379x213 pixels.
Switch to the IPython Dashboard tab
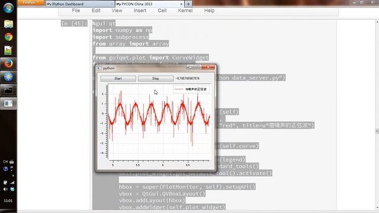pos(79,4)
